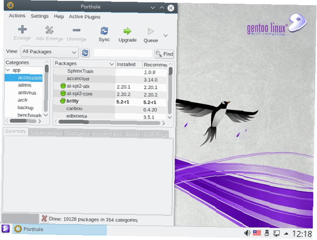Click the horizontal scrollbar thumb of the packages list

pyautogui.click(x=74, y=122)
